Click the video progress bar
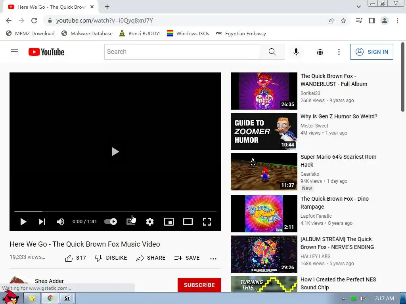Screen dimensions: 406x304 point(115,211)
